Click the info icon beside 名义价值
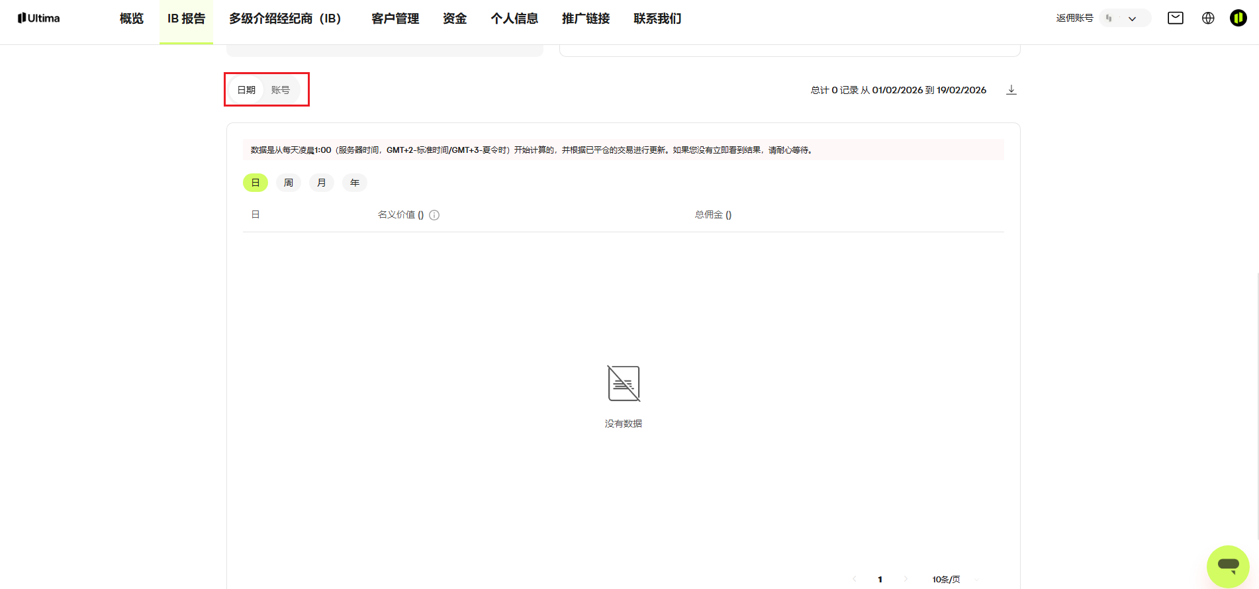The height and width of the screenshot is (589, 1259). pyautogui.click(x=434, y=215)
